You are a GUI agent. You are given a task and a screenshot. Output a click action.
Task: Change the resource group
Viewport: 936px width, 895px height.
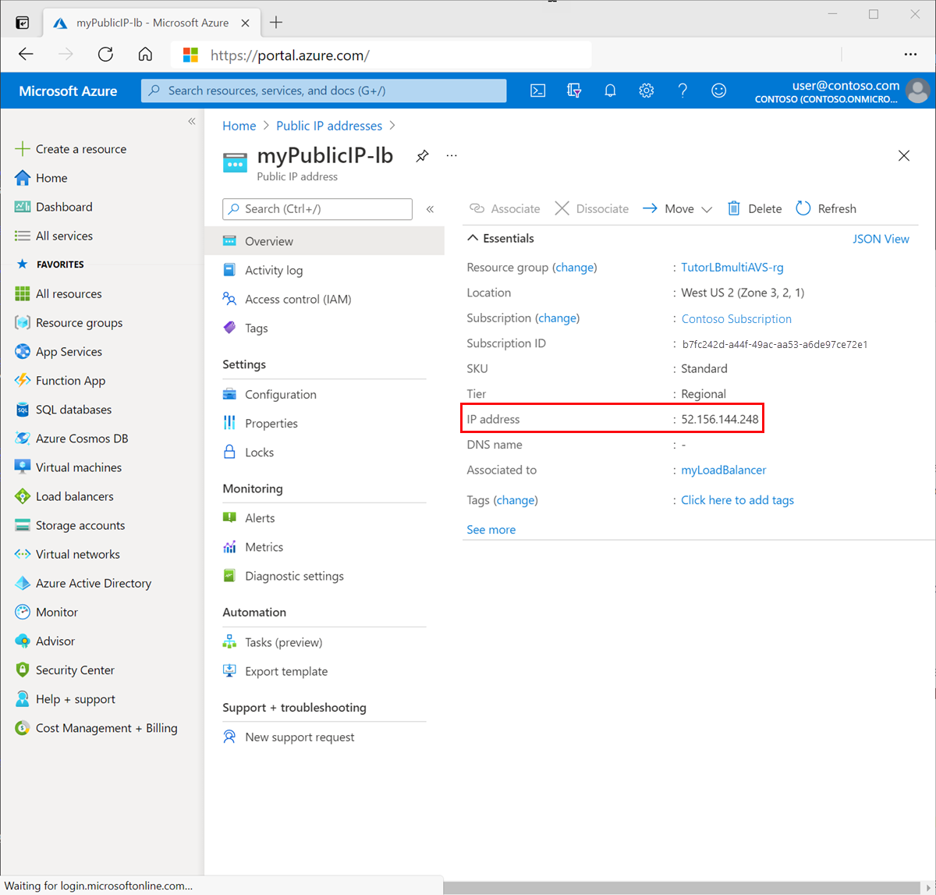pos(575,268)
